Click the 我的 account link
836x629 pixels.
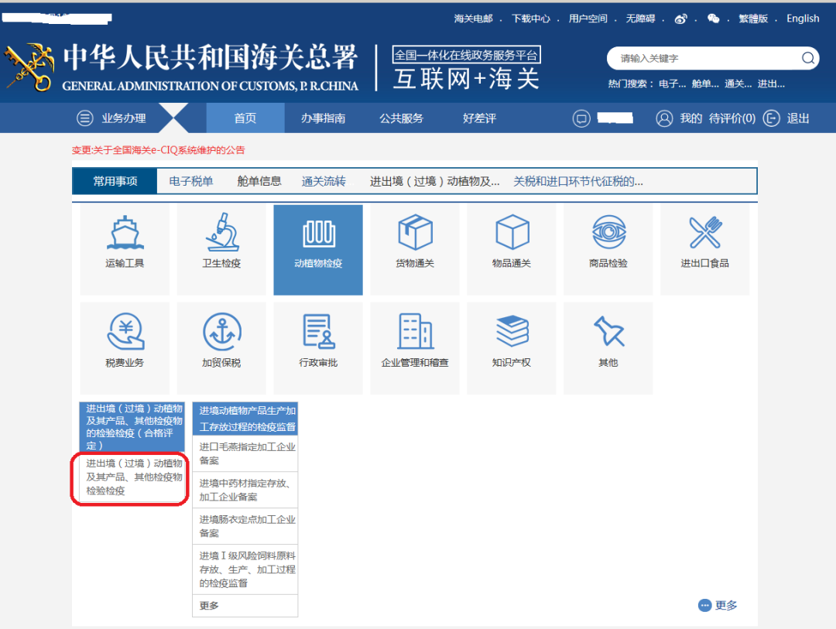point(691,118)
